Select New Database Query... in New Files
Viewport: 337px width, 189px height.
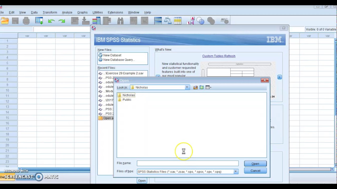(116, 60)
